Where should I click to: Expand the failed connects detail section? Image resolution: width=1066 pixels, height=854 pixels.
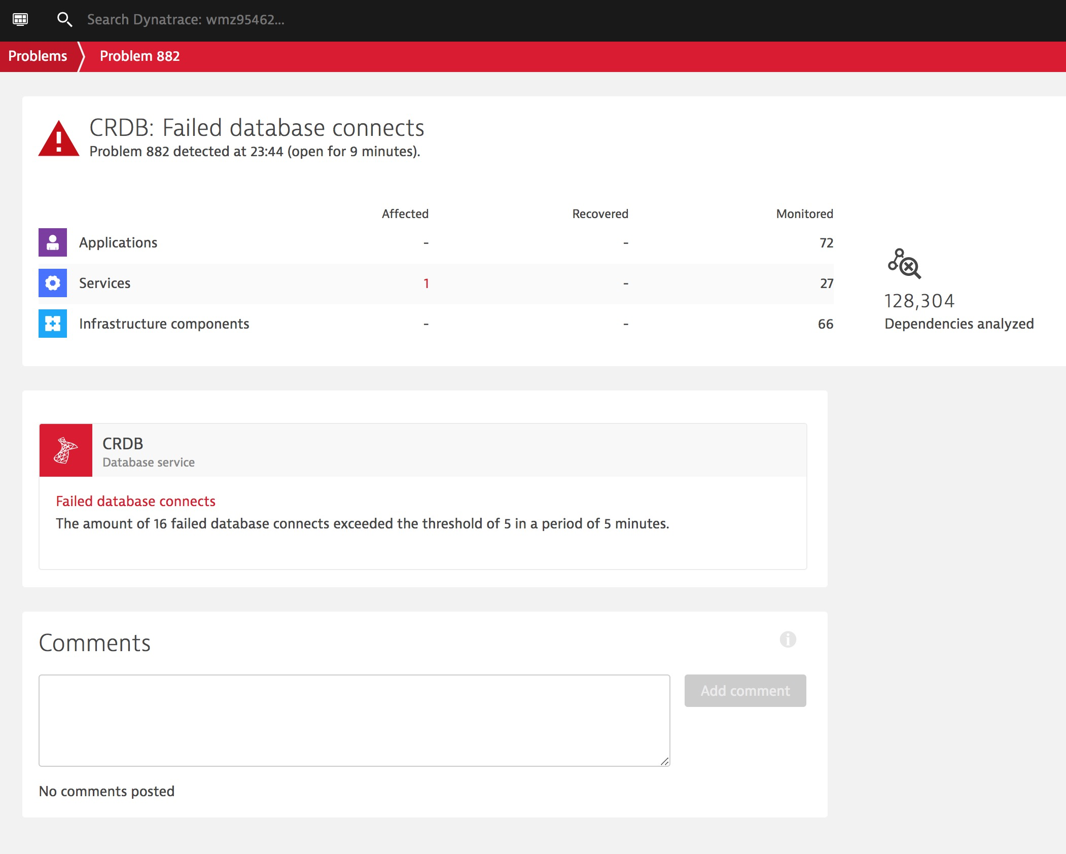click(x=134, y=500)
